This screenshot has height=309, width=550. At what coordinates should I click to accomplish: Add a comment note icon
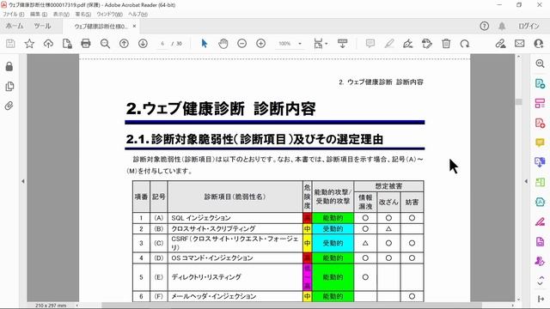point(370,44)
